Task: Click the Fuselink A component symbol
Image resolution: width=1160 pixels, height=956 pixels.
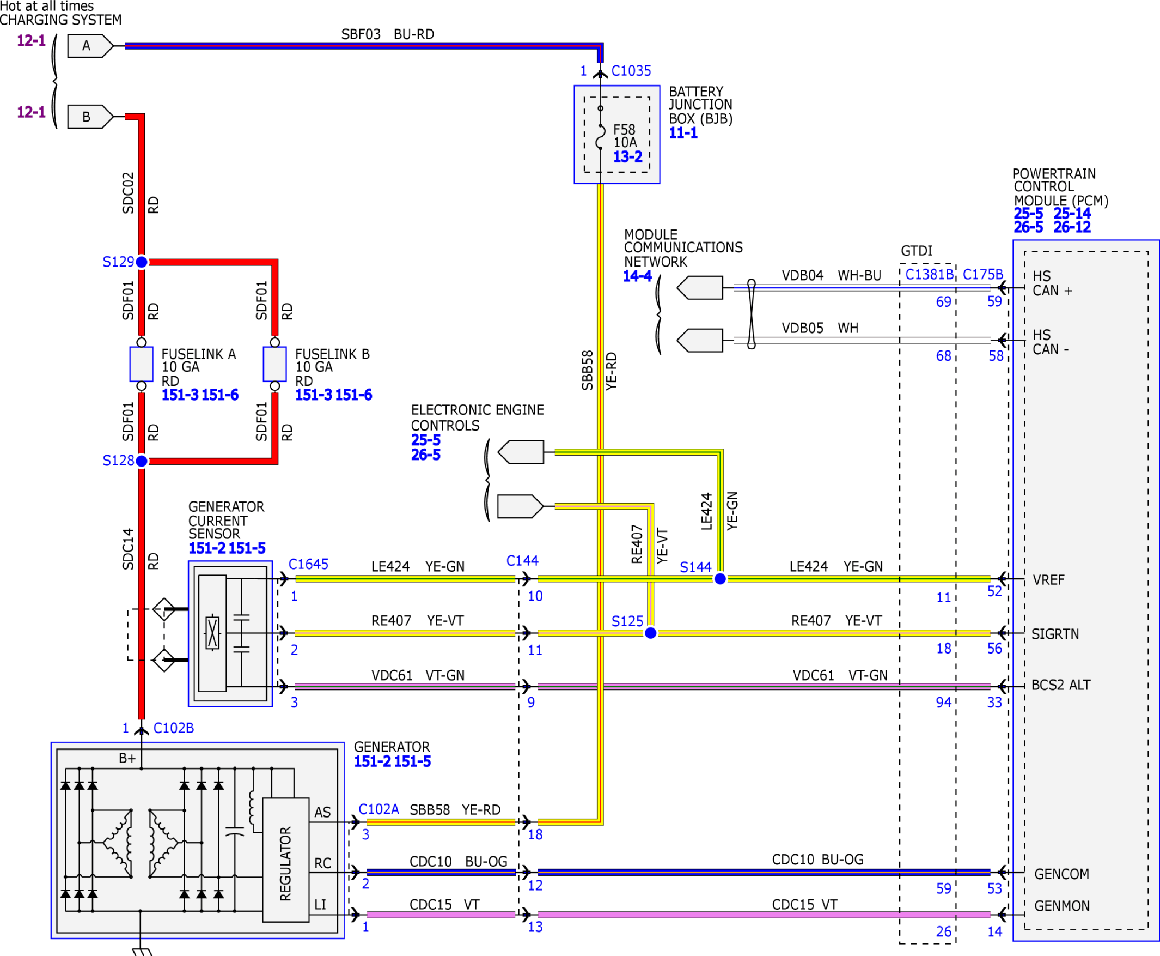Action: tap(142, 364)
